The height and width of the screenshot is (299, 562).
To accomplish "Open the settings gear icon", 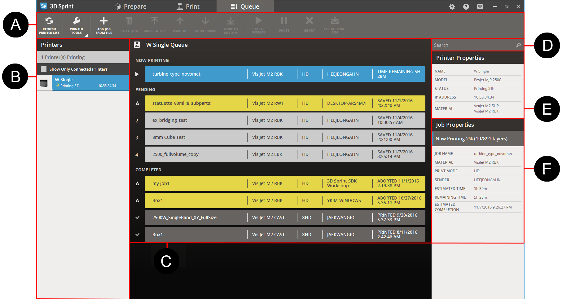I will 452,7.
